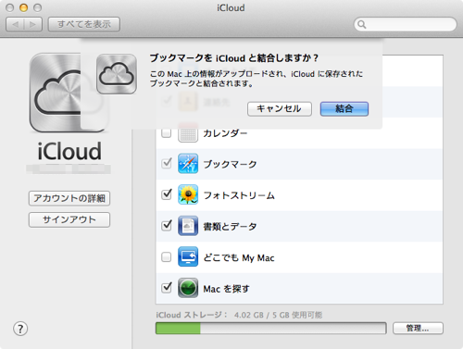This screenshot has height=349, width=463.
Task: Click the magnifying glass in search field
Action: point(362,24)
